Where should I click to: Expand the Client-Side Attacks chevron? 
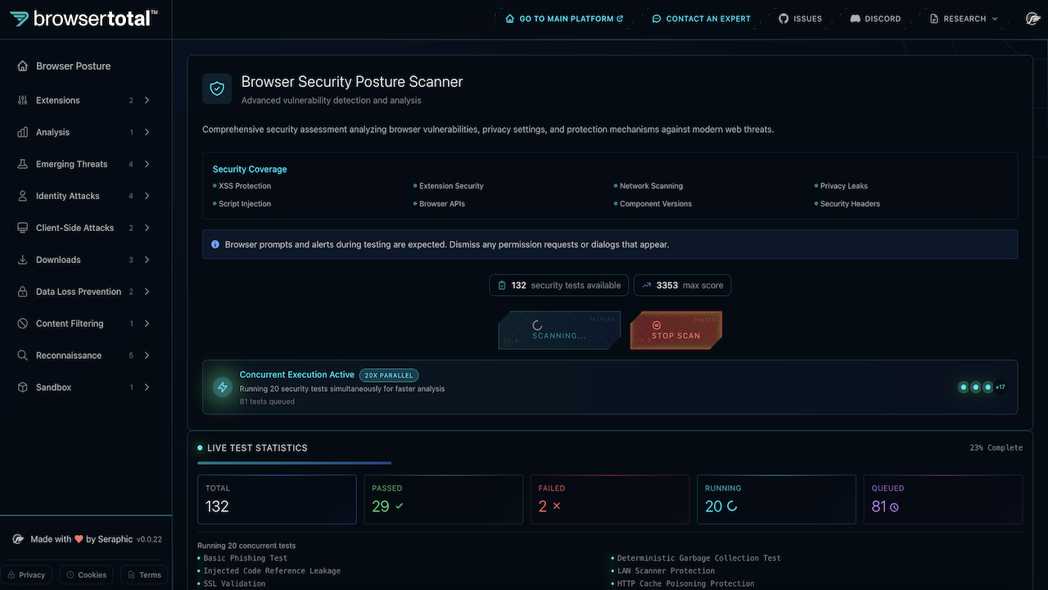click(x=147, y=228)
